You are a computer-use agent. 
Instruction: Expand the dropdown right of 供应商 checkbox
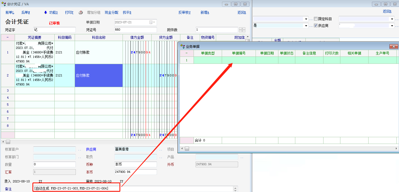tap(392, 26)
